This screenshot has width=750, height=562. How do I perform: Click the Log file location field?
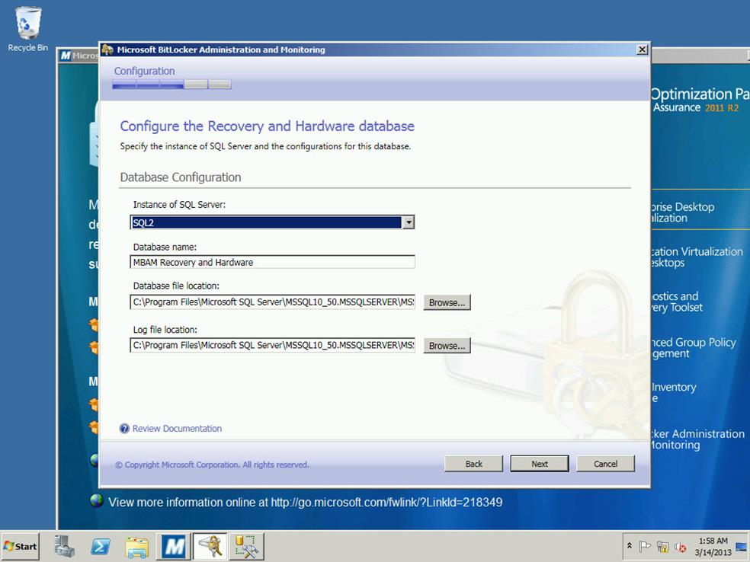tap(272, 345)
